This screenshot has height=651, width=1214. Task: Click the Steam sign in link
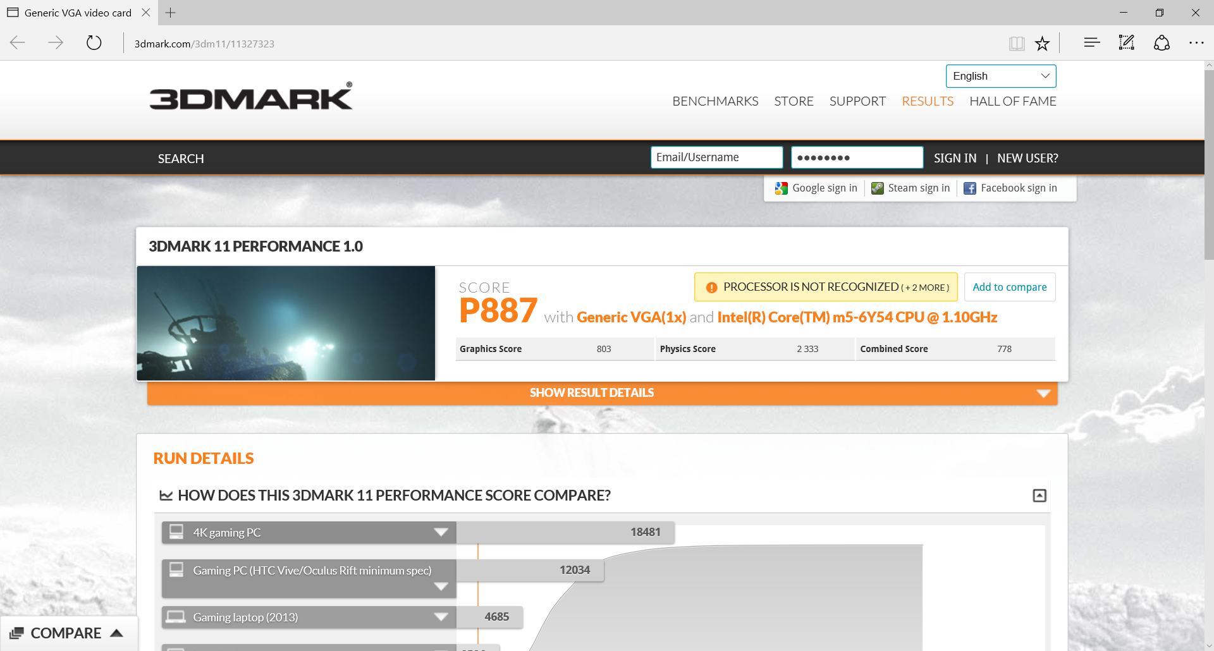[x=919, y=188]
